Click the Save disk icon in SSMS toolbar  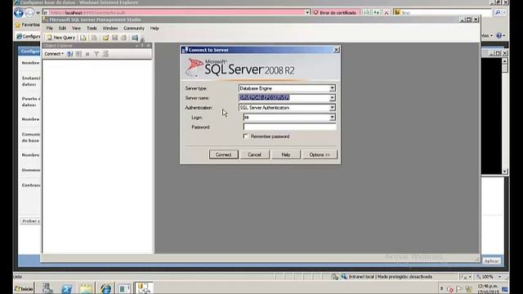click(x=114, y=38)
